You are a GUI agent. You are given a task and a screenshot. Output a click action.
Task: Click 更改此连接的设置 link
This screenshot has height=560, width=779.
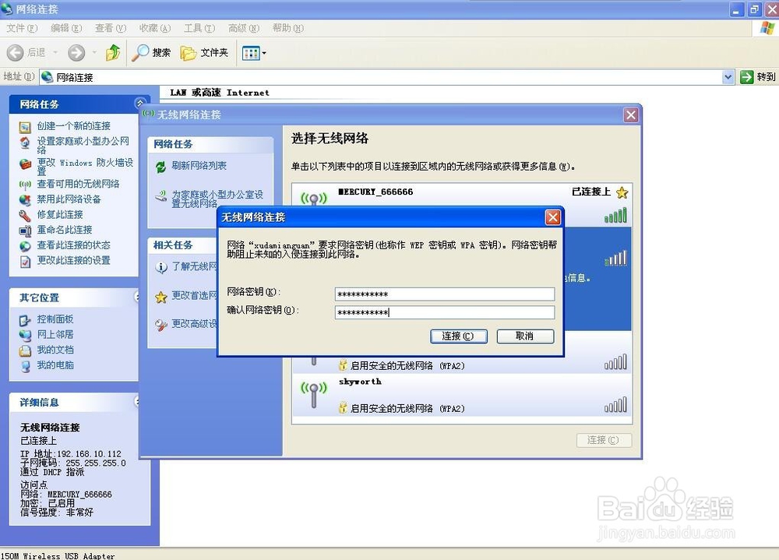(73, 260)
